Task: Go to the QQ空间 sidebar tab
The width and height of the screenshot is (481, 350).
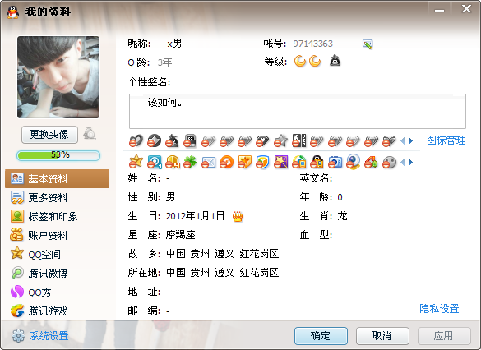Action: tap(57, 254)
